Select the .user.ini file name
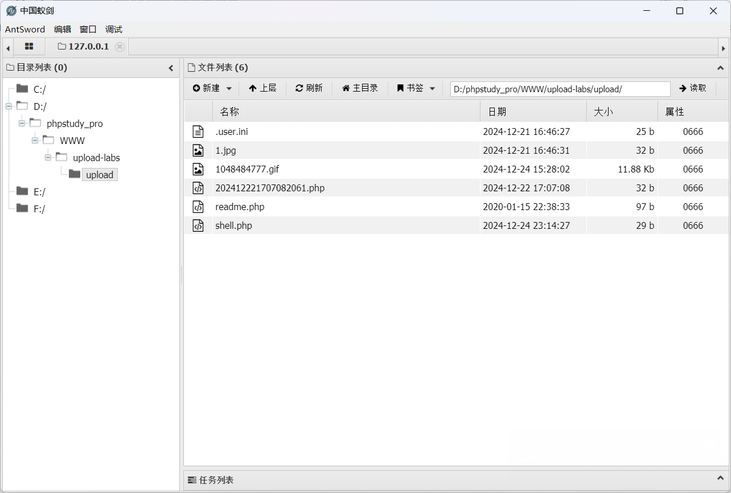The image size is (731, 493). tap(231, 132)
